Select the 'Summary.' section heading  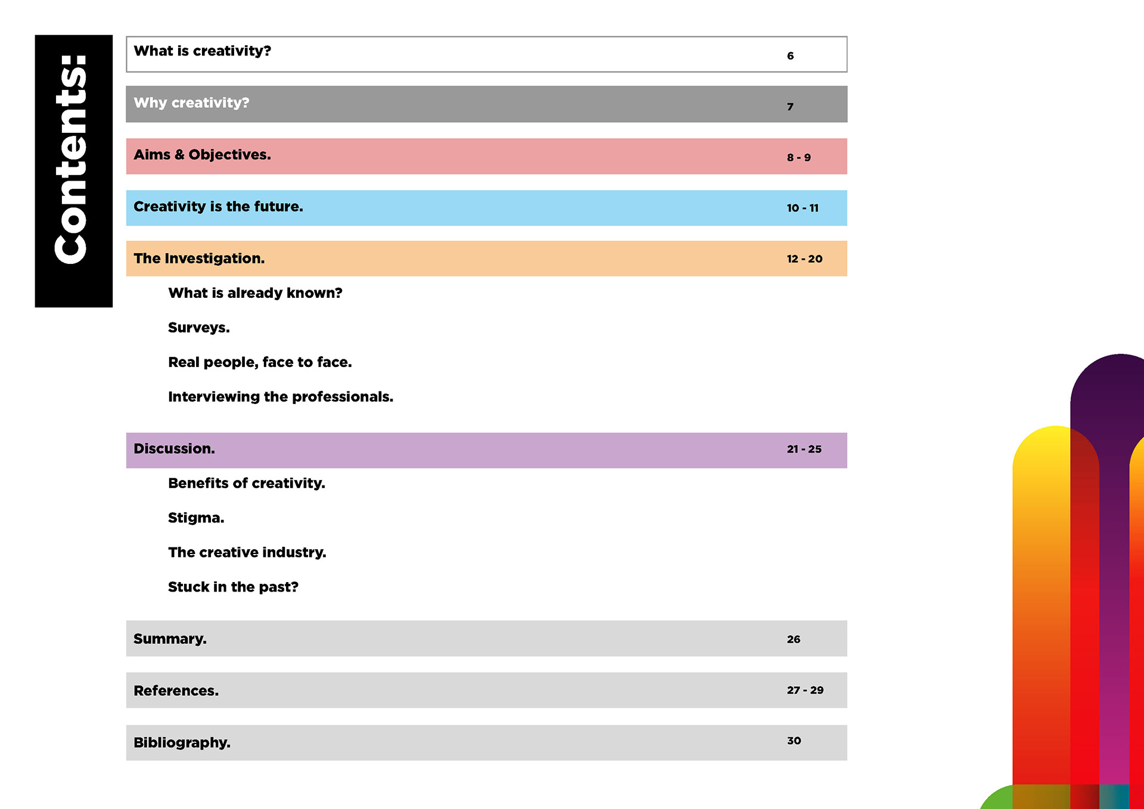pyautogui.click(x=170, y=639)
